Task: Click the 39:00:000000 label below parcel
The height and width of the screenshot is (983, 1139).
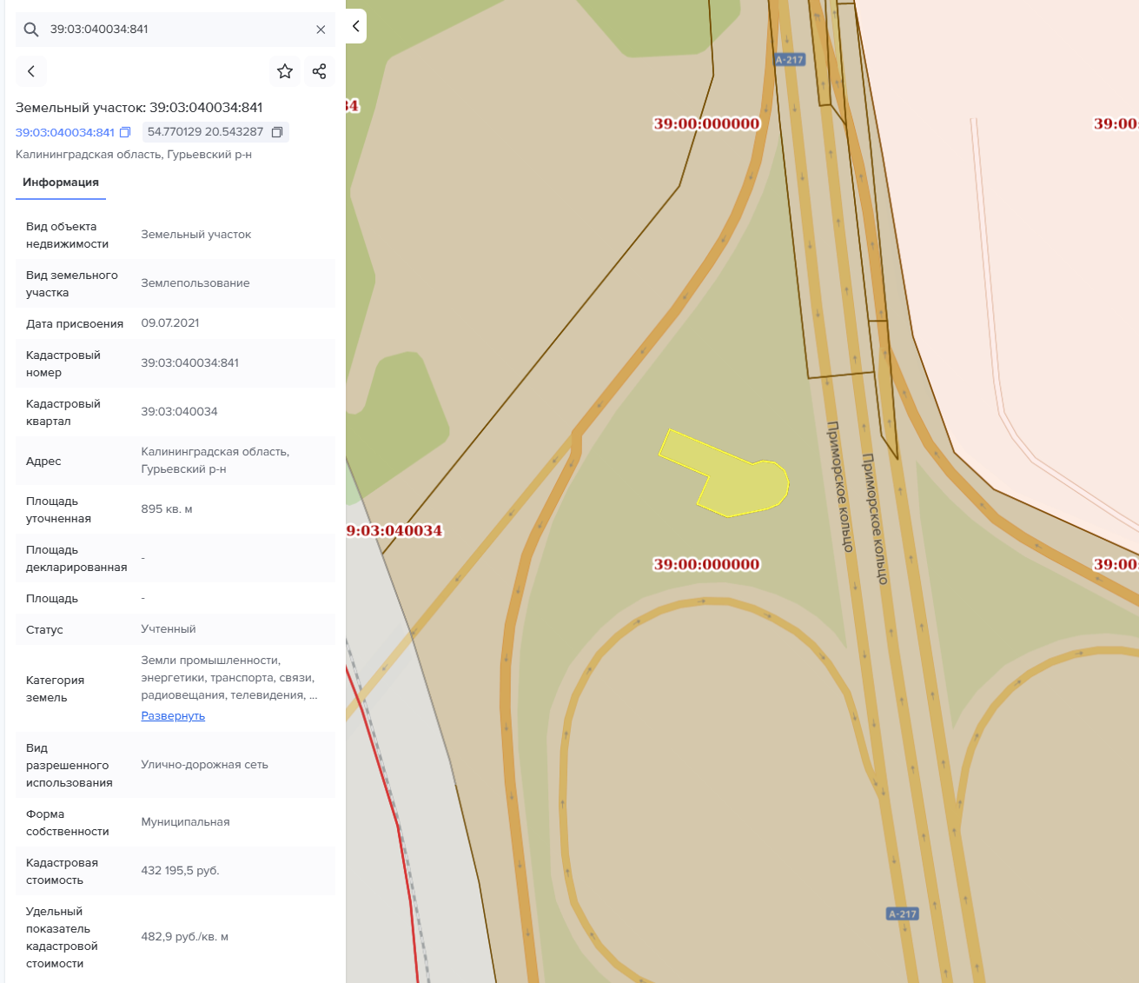Action: pyautogui.click(x=706, y=564)
